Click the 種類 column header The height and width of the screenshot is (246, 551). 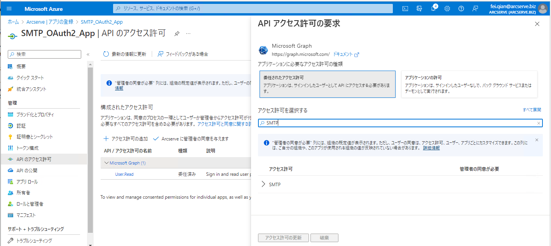click(x=183, y=151)
